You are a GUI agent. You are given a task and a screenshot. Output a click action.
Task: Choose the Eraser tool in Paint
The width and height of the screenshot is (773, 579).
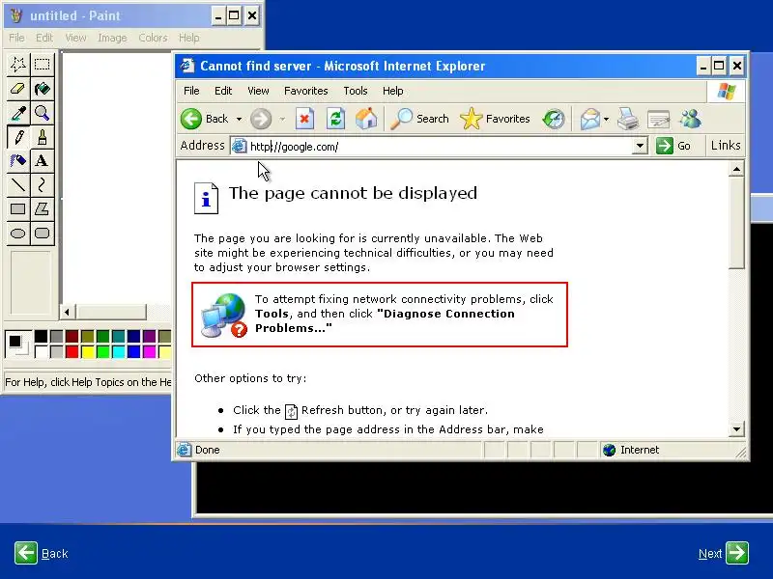18,89
